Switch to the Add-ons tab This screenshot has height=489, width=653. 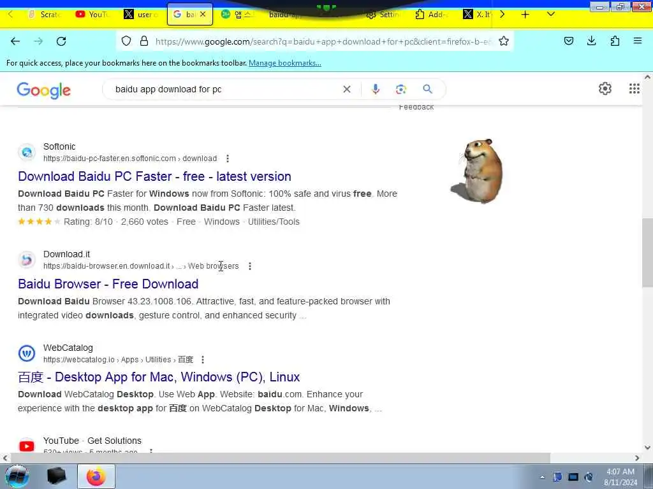[432, 15]
